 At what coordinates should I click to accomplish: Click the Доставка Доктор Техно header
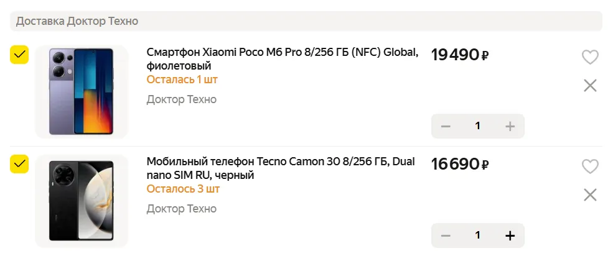pos(77,21)
